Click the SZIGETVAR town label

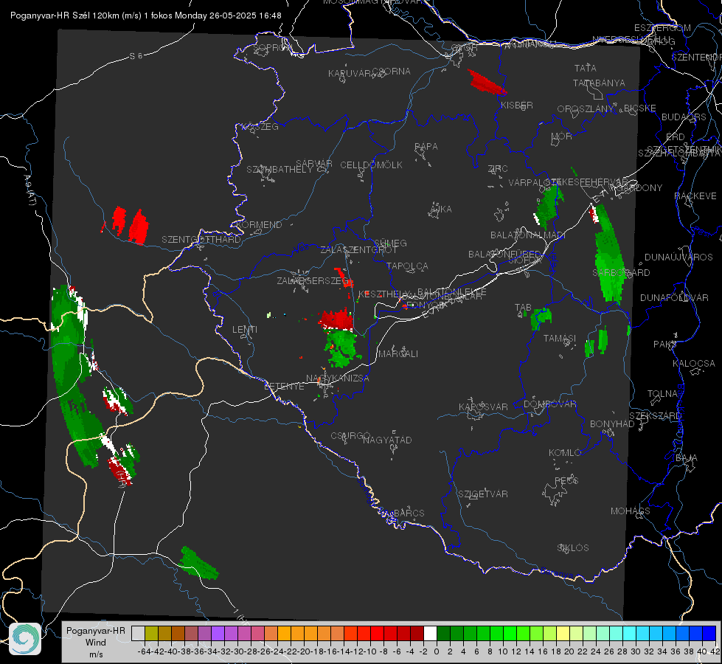[483, 494]
